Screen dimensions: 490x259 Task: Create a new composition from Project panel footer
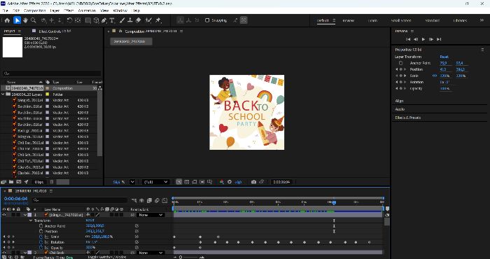tap(19, 182)
